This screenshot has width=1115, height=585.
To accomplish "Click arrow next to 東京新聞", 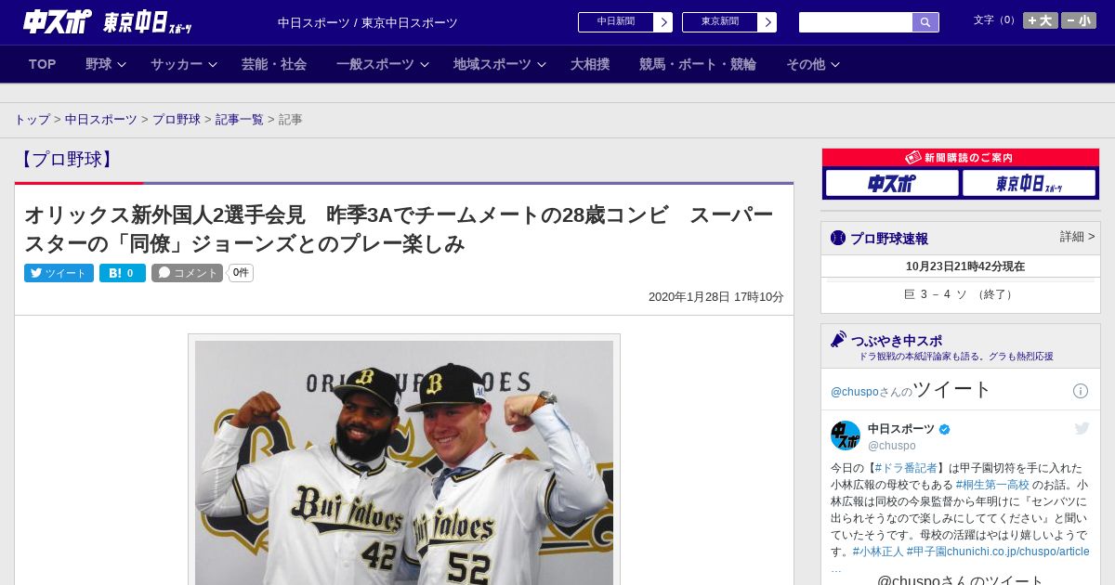I will (767, 22).
